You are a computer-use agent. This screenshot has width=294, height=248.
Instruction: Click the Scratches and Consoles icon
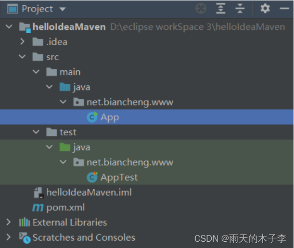(x=25, y=238)
